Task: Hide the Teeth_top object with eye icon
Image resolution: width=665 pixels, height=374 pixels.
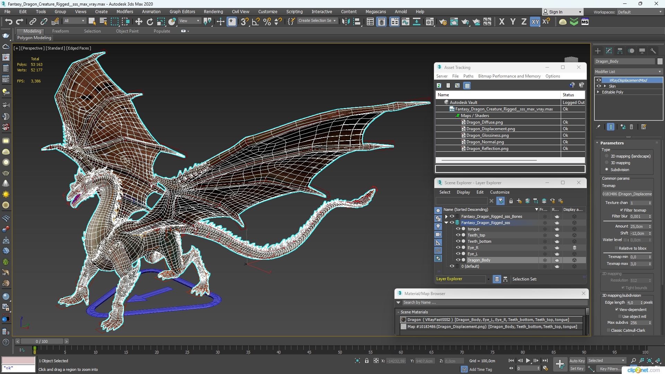Action: tap(458, 235)
